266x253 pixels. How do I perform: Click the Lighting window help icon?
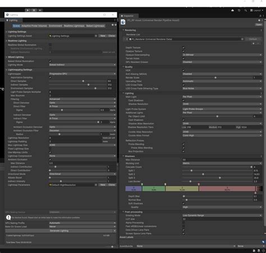tap(113, 25)
